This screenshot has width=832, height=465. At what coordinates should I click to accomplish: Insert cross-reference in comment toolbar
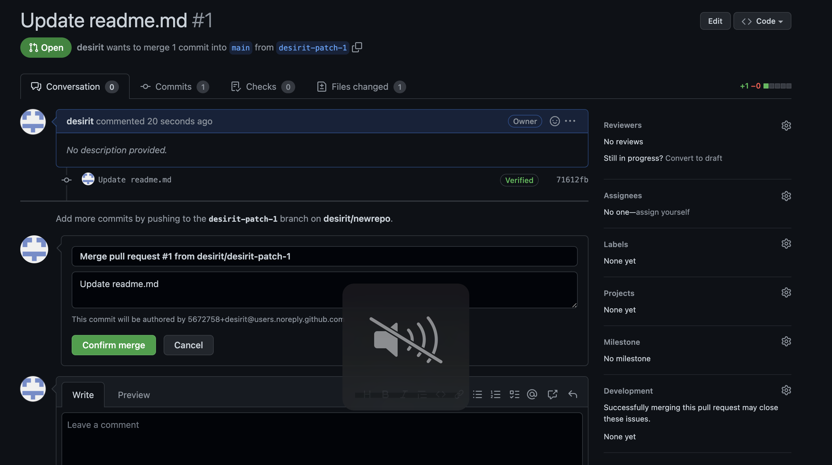click(552, 394)
